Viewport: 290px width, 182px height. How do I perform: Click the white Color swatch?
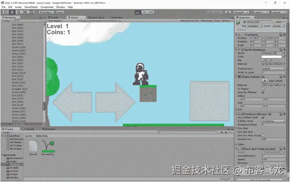click(x=272, y=57)
